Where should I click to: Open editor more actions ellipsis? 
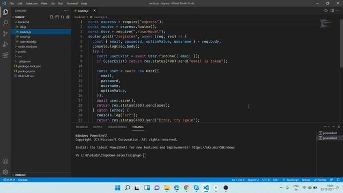(x=338, y=11)
